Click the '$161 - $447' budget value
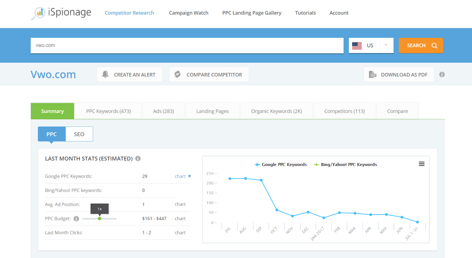472x258 pixels. [x=154, y=218]
